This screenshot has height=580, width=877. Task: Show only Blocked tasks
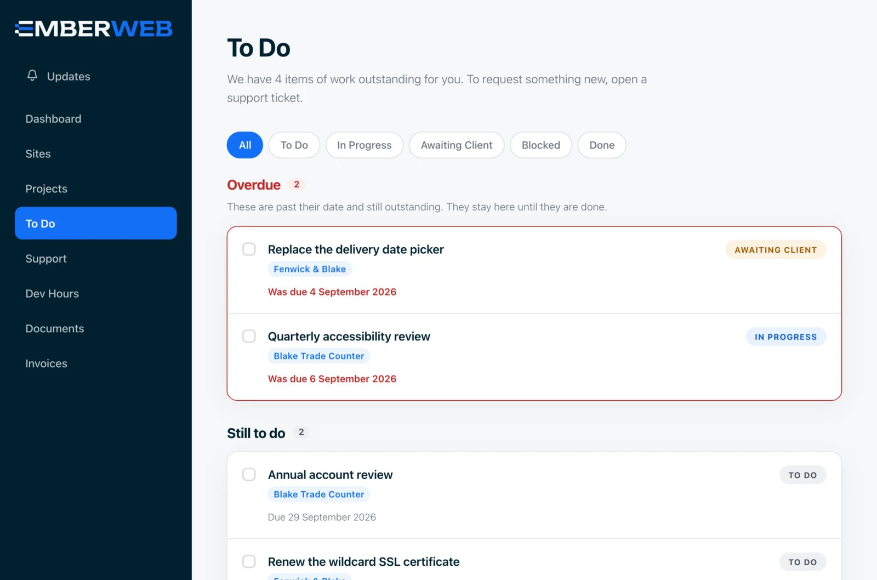(x=541, y=145)
